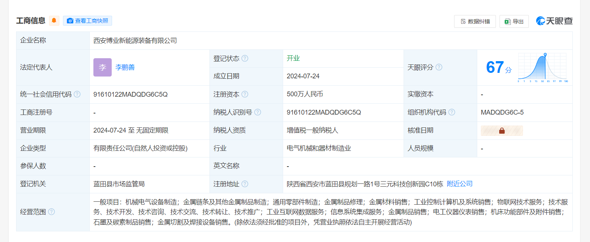The width and height of the screenshot is (590, 242).
Task: Click the score distribution chart
Action: coord(543,68)
